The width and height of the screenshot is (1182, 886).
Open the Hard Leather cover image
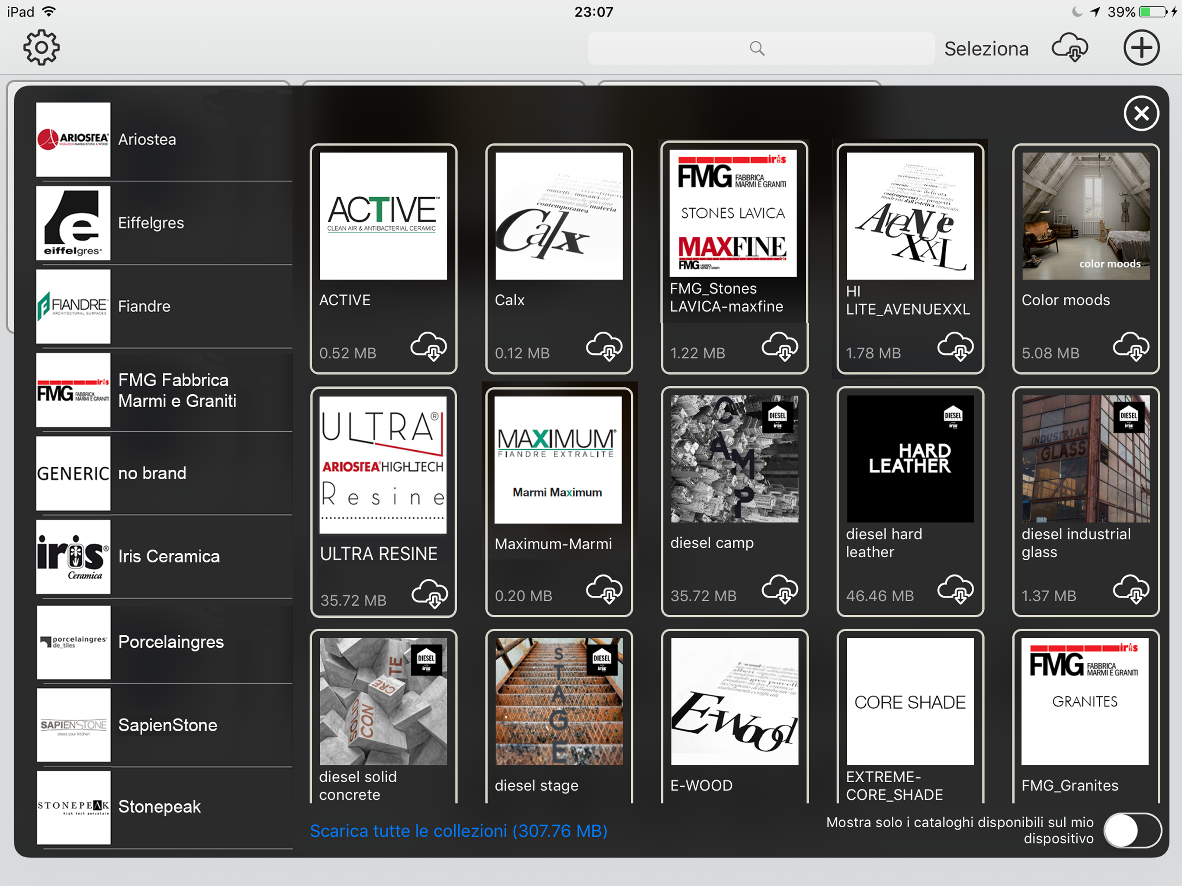tap(911, 459)
